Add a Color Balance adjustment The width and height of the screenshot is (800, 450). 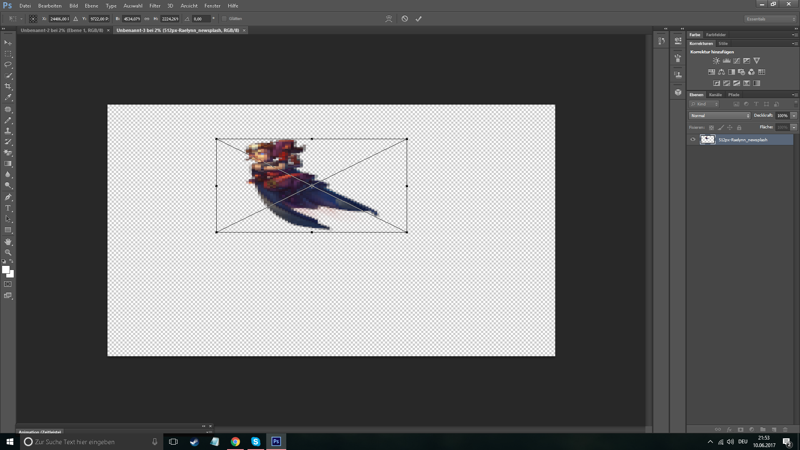pyautogui.click(x=722, y=72)
